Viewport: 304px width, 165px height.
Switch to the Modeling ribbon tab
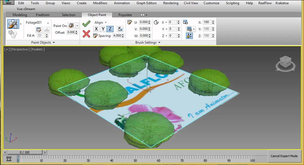[x=20, y=15]
